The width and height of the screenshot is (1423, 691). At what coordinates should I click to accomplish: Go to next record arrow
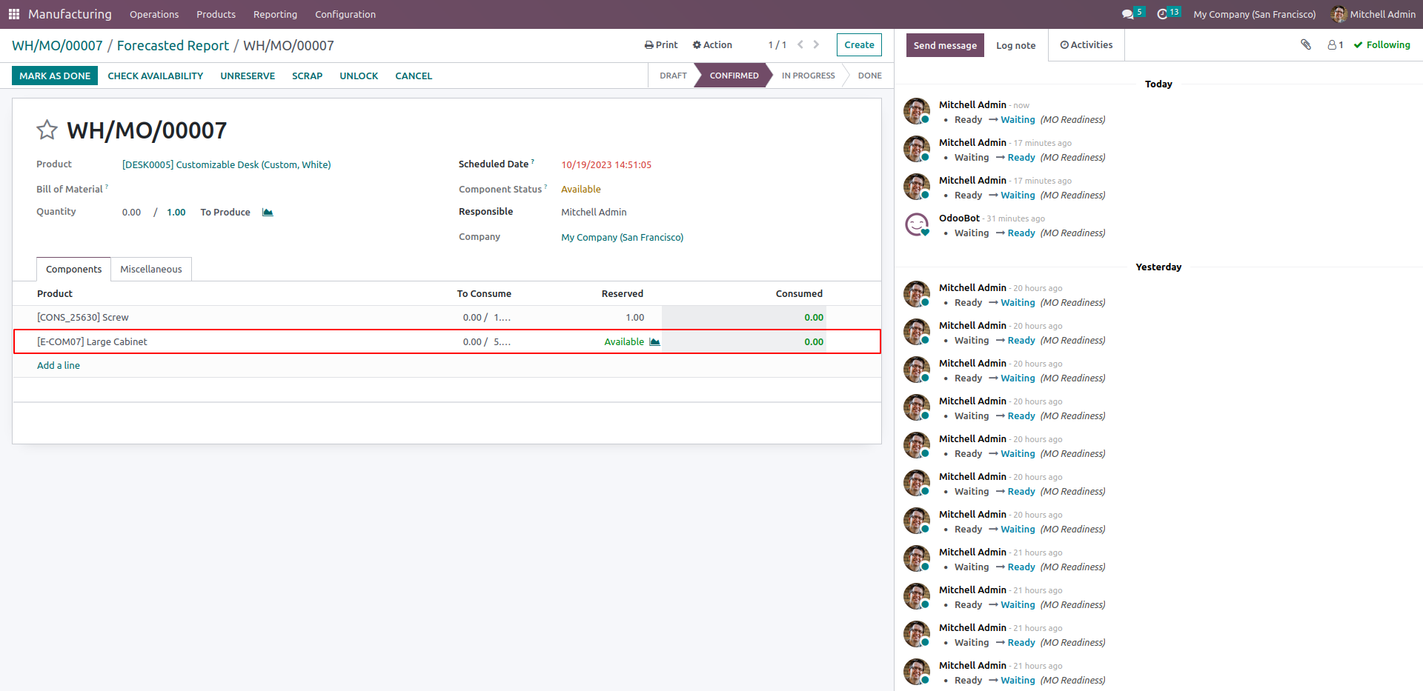[x=816, y=45]
